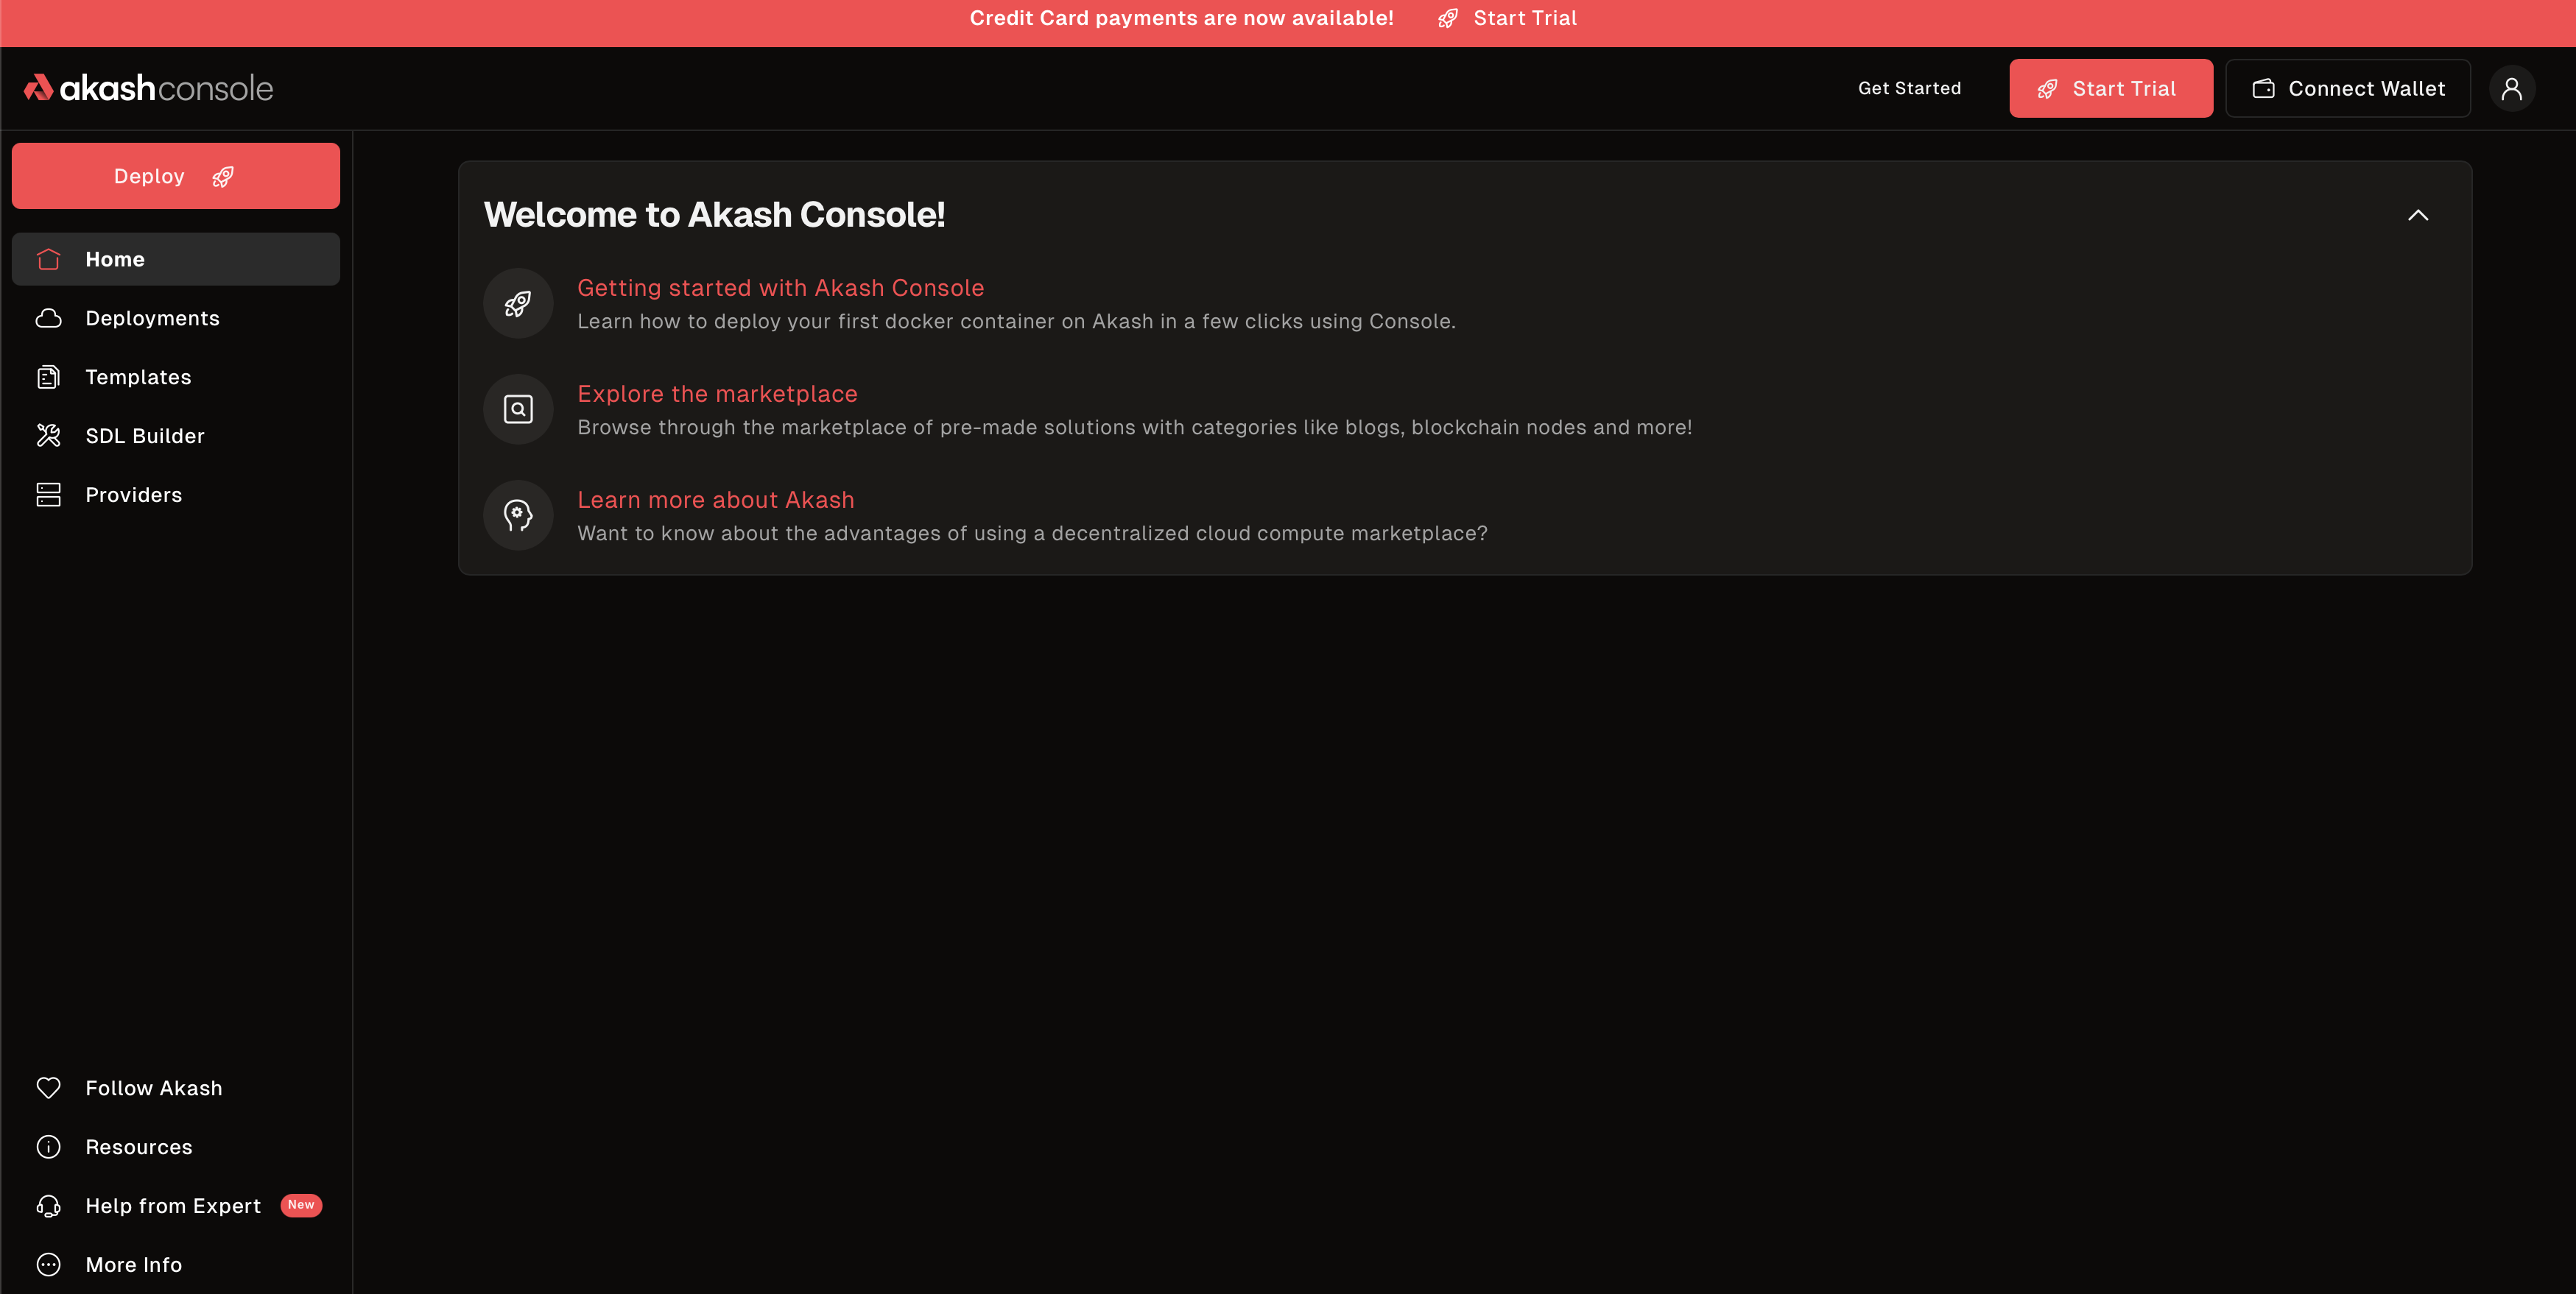Click the Providers server icon
The height and width of the screenshot is (1294, 2576).
pos(48,494)
